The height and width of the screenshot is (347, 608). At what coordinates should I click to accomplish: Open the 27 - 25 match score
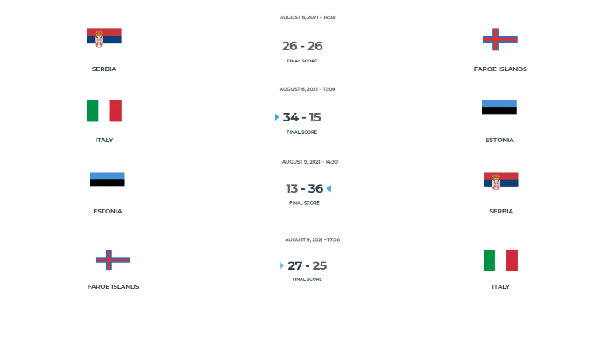point(307,265)
